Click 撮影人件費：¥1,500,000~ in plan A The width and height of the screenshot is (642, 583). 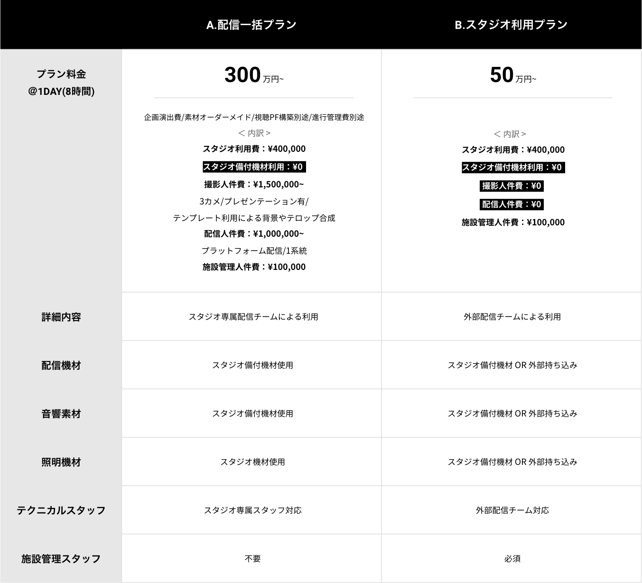click(x=254, y=185)
